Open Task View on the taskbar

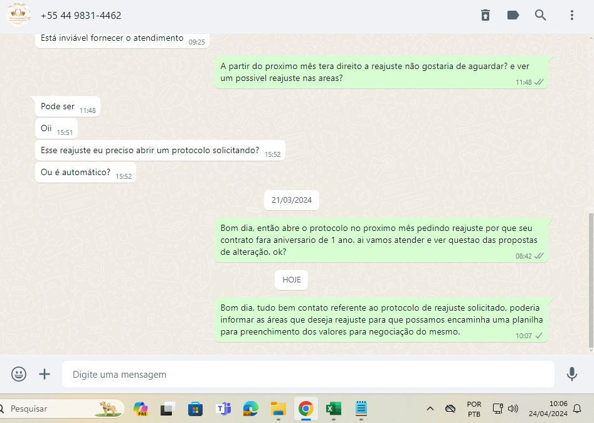167,409
